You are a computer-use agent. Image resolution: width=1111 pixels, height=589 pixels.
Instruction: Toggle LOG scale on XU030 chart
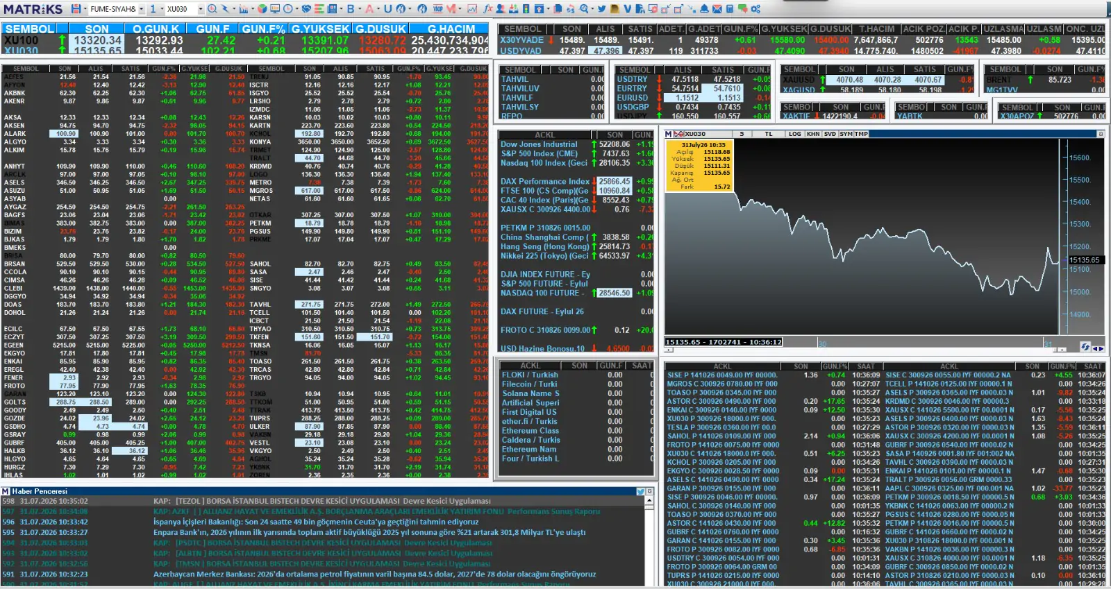point(795,134)
